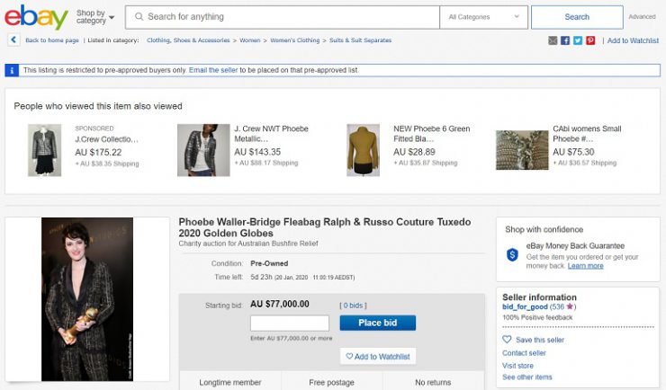Screen dimensions: 666x390
Task: Click the back arrow icon
Action: [13, 40]
